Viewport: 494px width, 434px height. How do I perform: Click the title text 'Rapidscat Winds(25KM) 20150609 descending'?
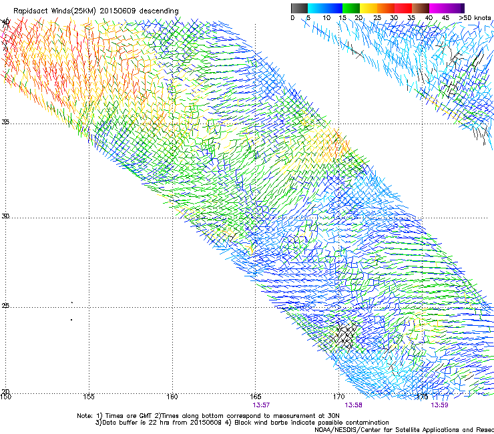coord(95,11)
